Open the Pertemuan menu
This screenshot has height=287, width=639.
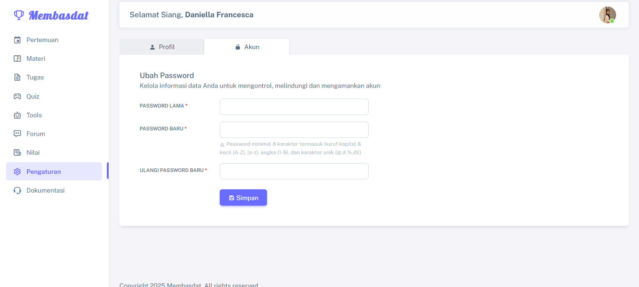click(x=54, y=40)
